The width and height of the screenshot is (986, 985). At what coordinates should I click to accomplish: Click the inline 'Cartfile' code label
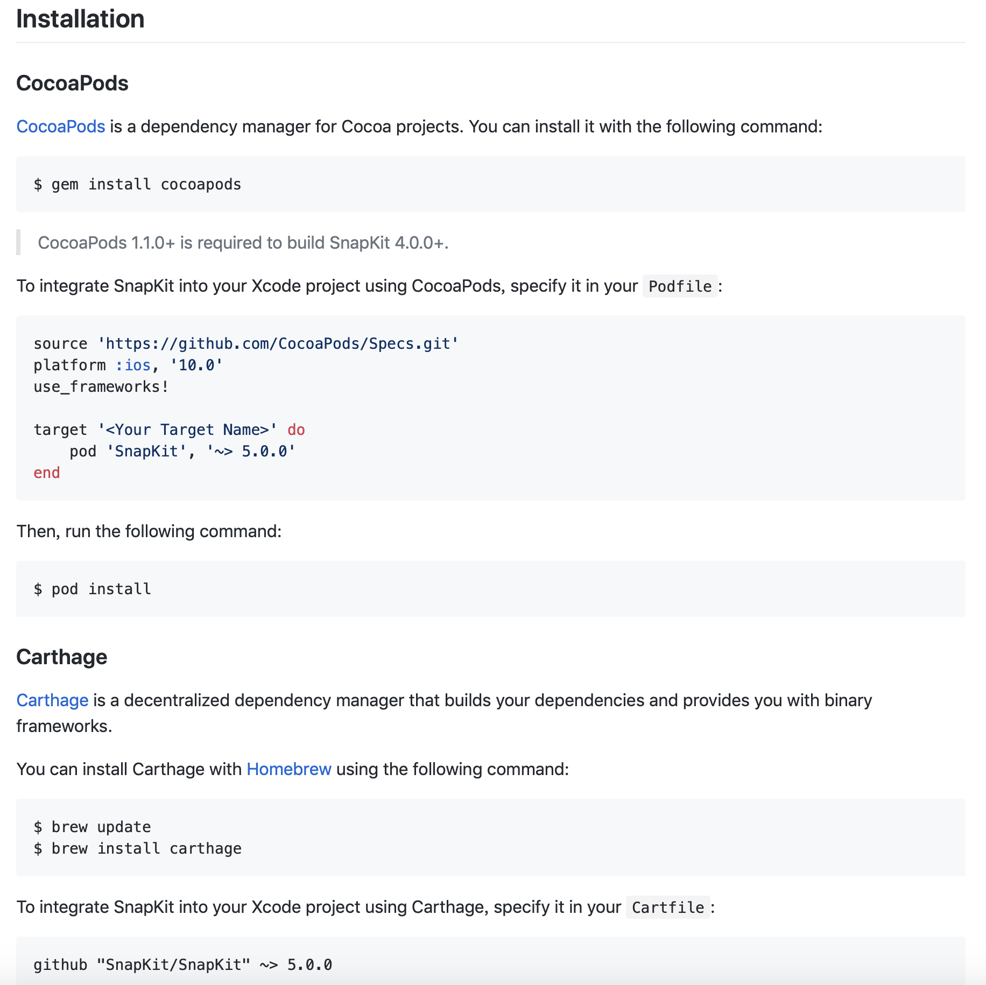[668, 907]
